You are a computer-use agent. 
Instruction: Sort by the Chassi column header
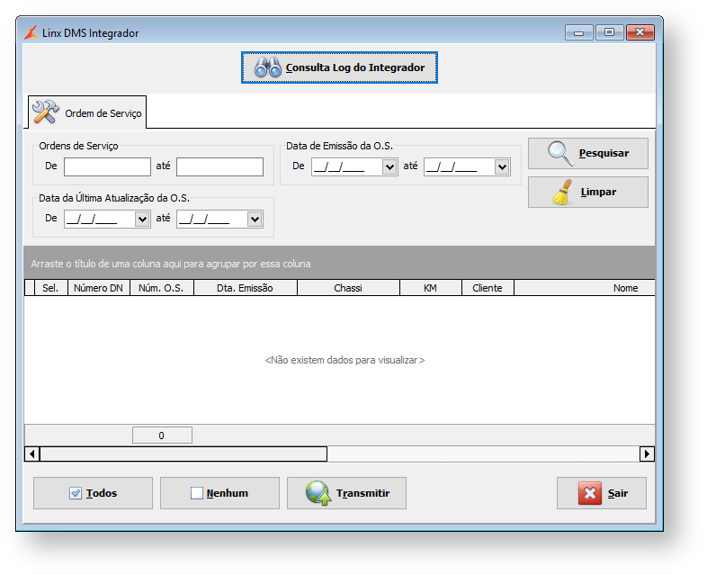pyautogui.click(x=348, y=288)
